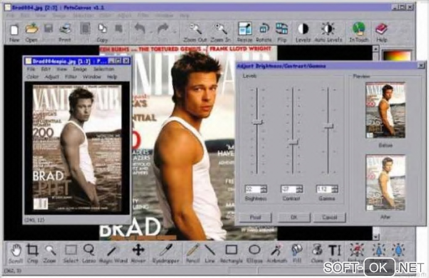The height and width of the screenshot is (278, 429).
Task: Click the Contrast slider handle
Action: coord(293,142)
